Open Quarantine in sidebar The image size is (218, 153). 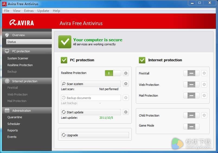click(15, 117)
